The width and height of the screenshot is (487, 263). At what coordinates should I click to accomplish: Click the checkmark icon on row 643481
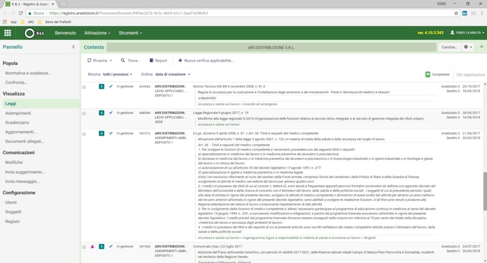click(111, 87)
